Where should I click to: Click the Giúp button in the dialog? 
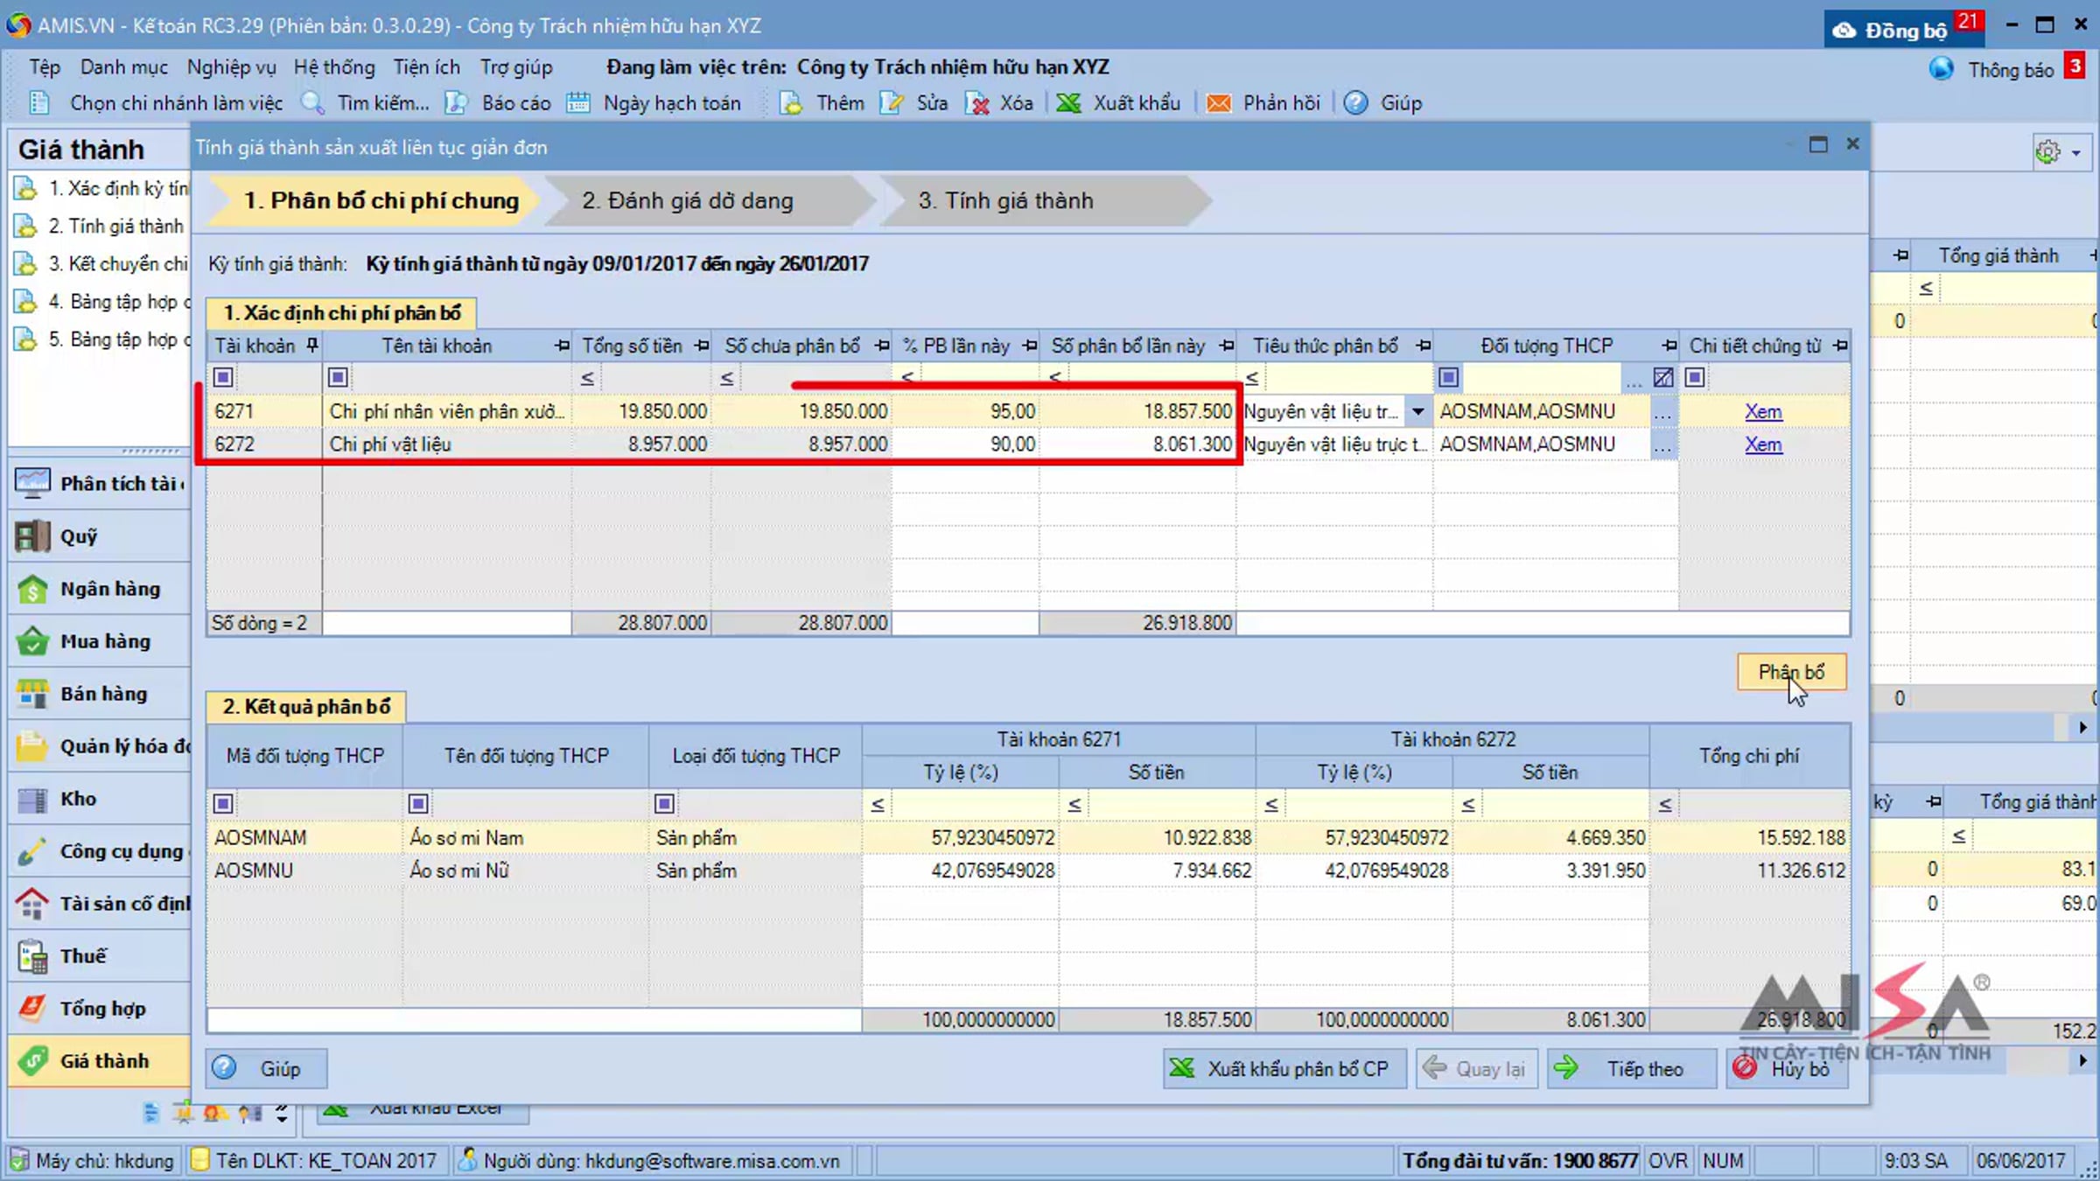click(266, 1068)
